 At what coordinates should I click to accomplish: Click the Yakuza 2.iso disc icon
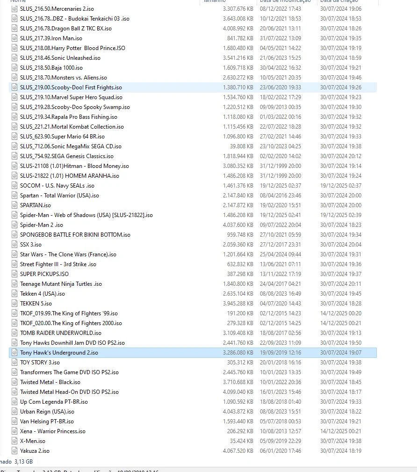click(14, 451)
